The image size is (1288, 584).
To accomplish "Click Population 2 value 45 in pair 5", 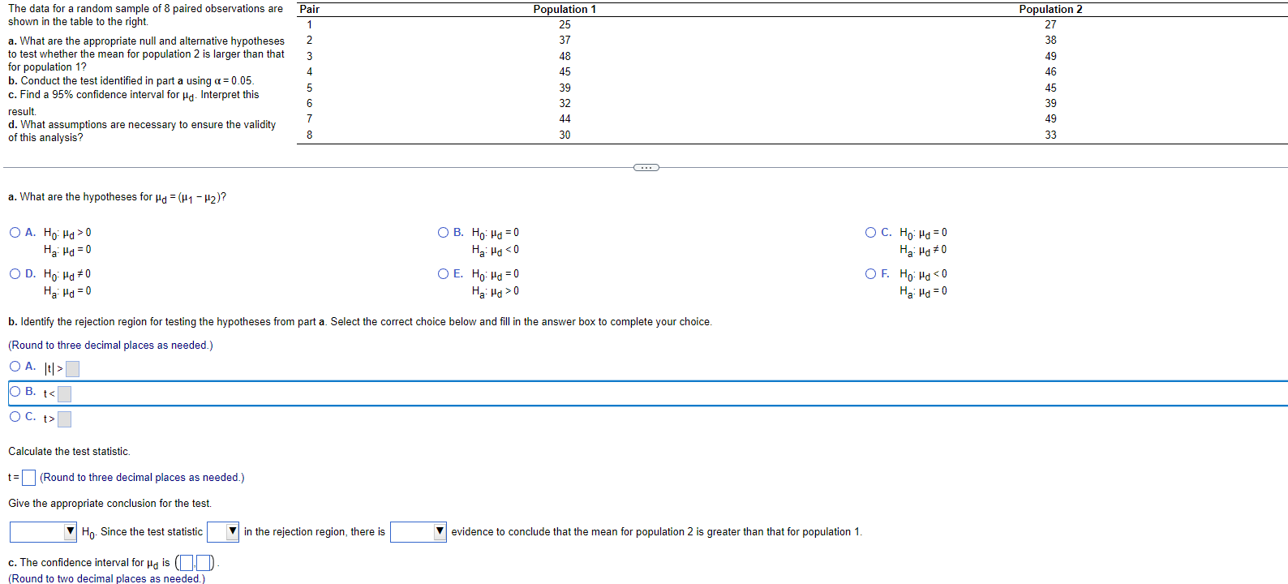I will pos(1050,88).
